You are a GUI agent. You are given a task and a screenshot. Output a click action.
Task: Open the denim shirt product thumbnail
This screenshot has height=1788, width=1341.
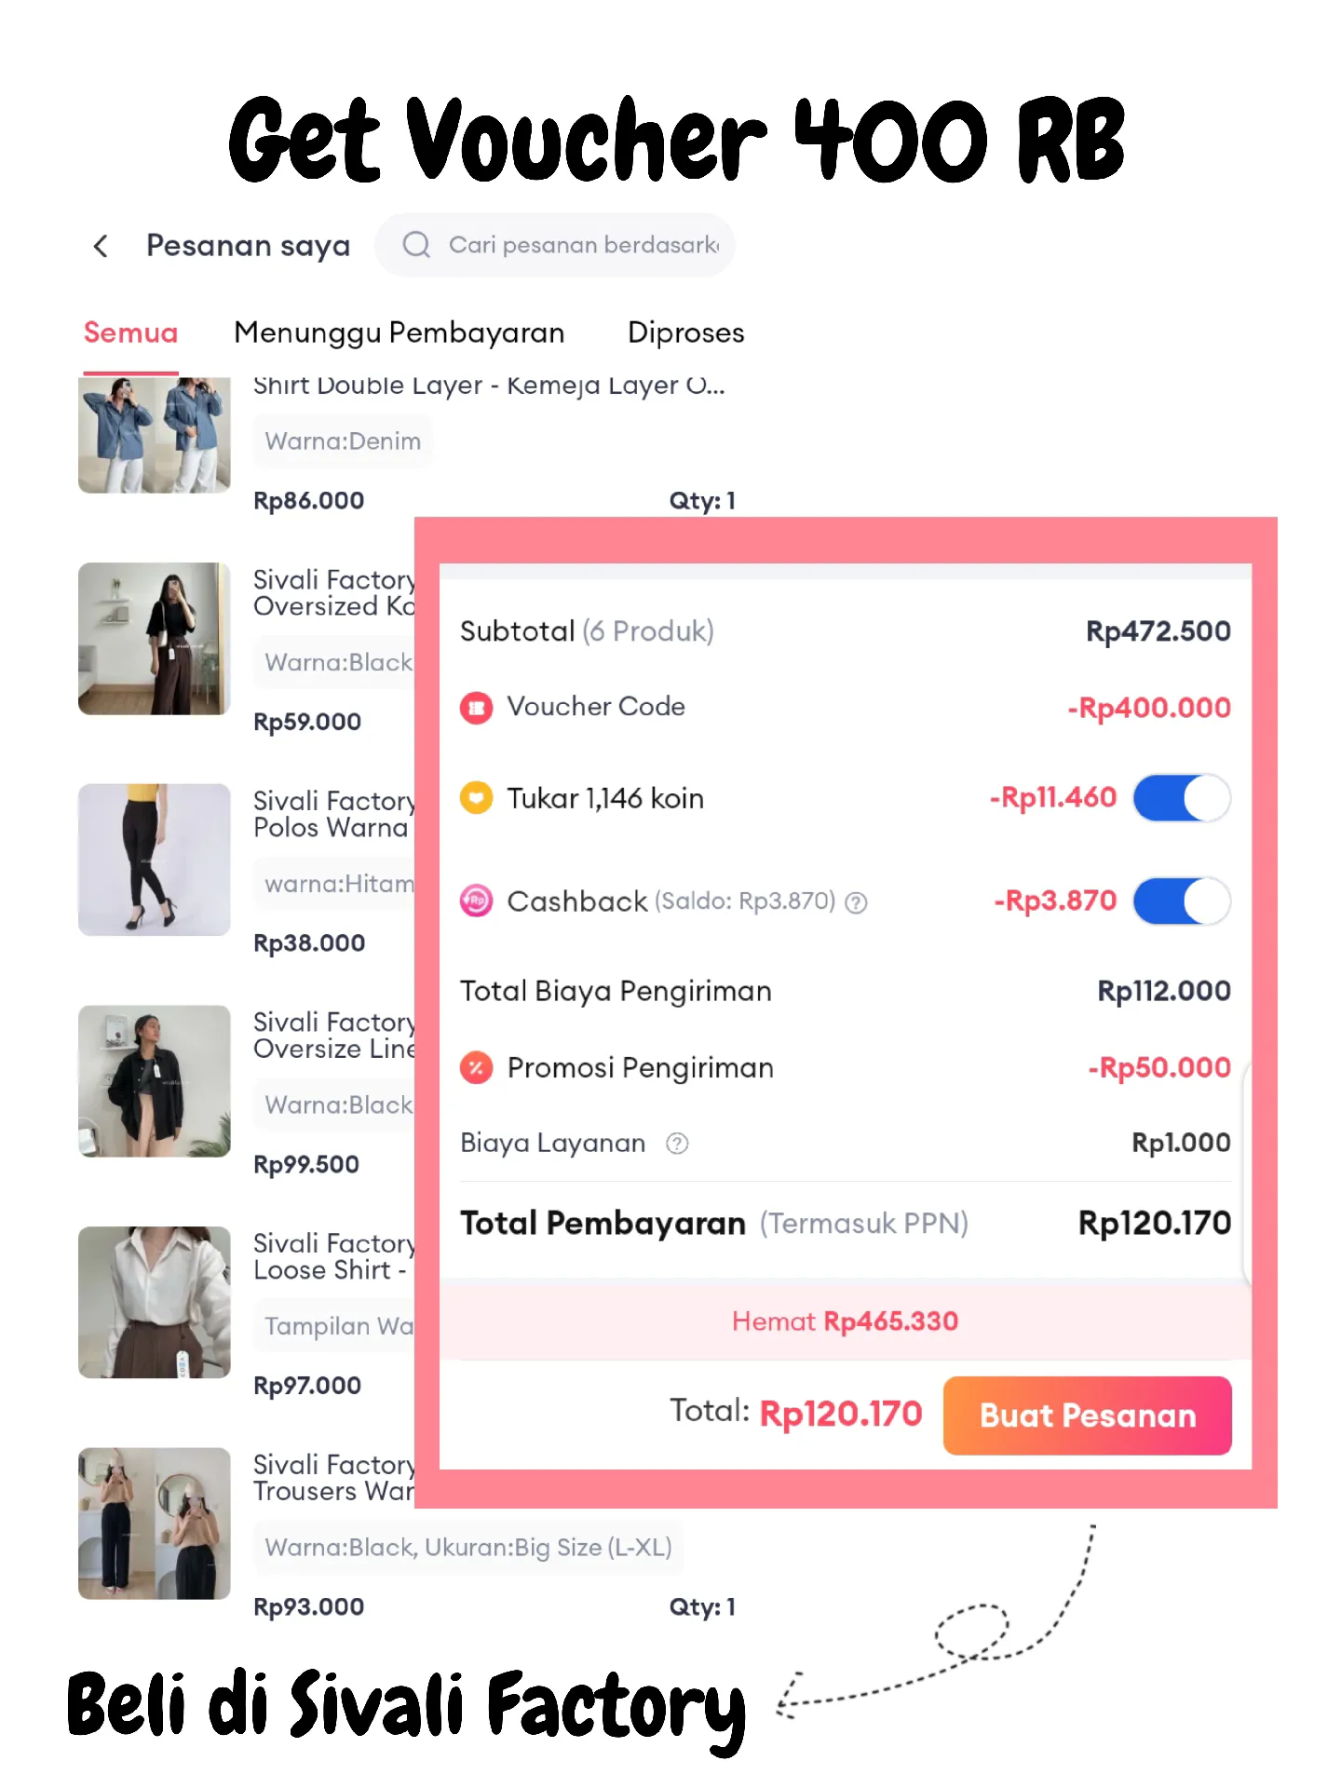(x=155, y=435)
